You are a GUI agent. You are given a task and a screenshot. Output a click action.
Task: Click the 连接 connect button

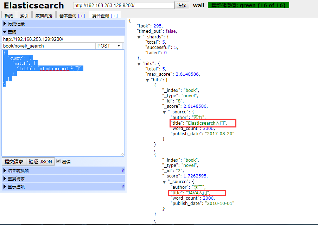click(x=182, y=5)
